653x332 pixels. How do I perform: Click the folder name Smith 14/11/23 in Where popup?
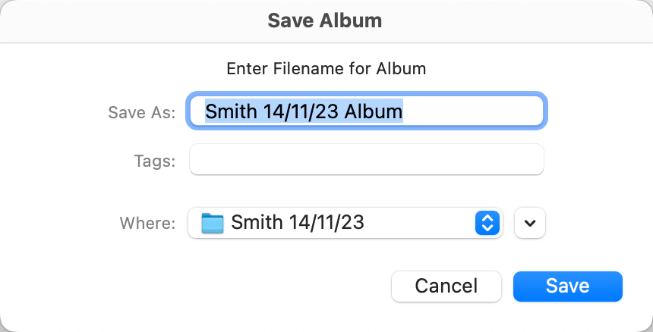298,223
